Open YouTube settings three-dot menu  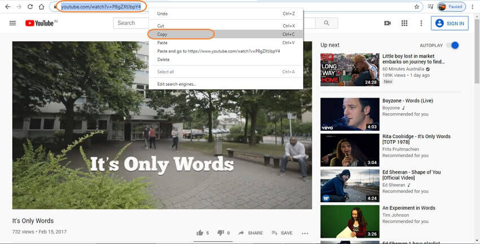[x=421, y=23]
